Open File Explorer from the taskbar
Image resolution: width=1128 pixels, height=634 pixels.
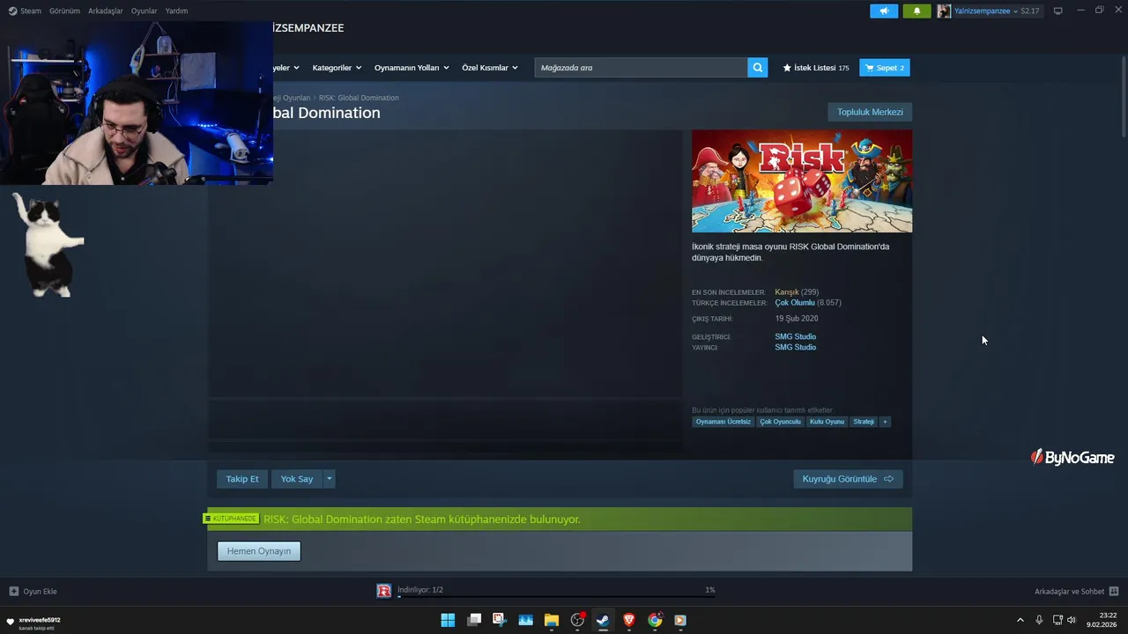pyautogui.click(x=552, y=620)
